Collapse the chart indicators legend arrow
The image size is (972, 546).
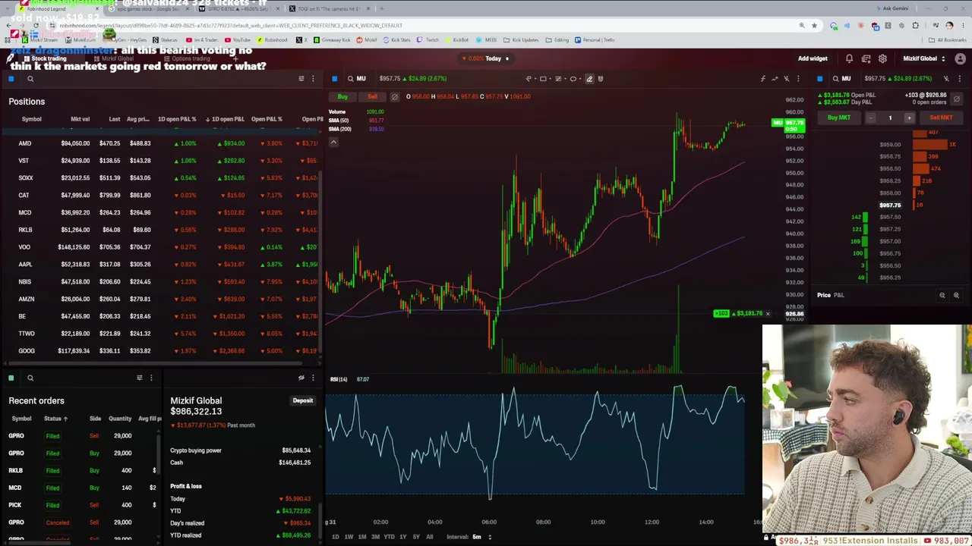pyautogui.click(x=333, y=142)
